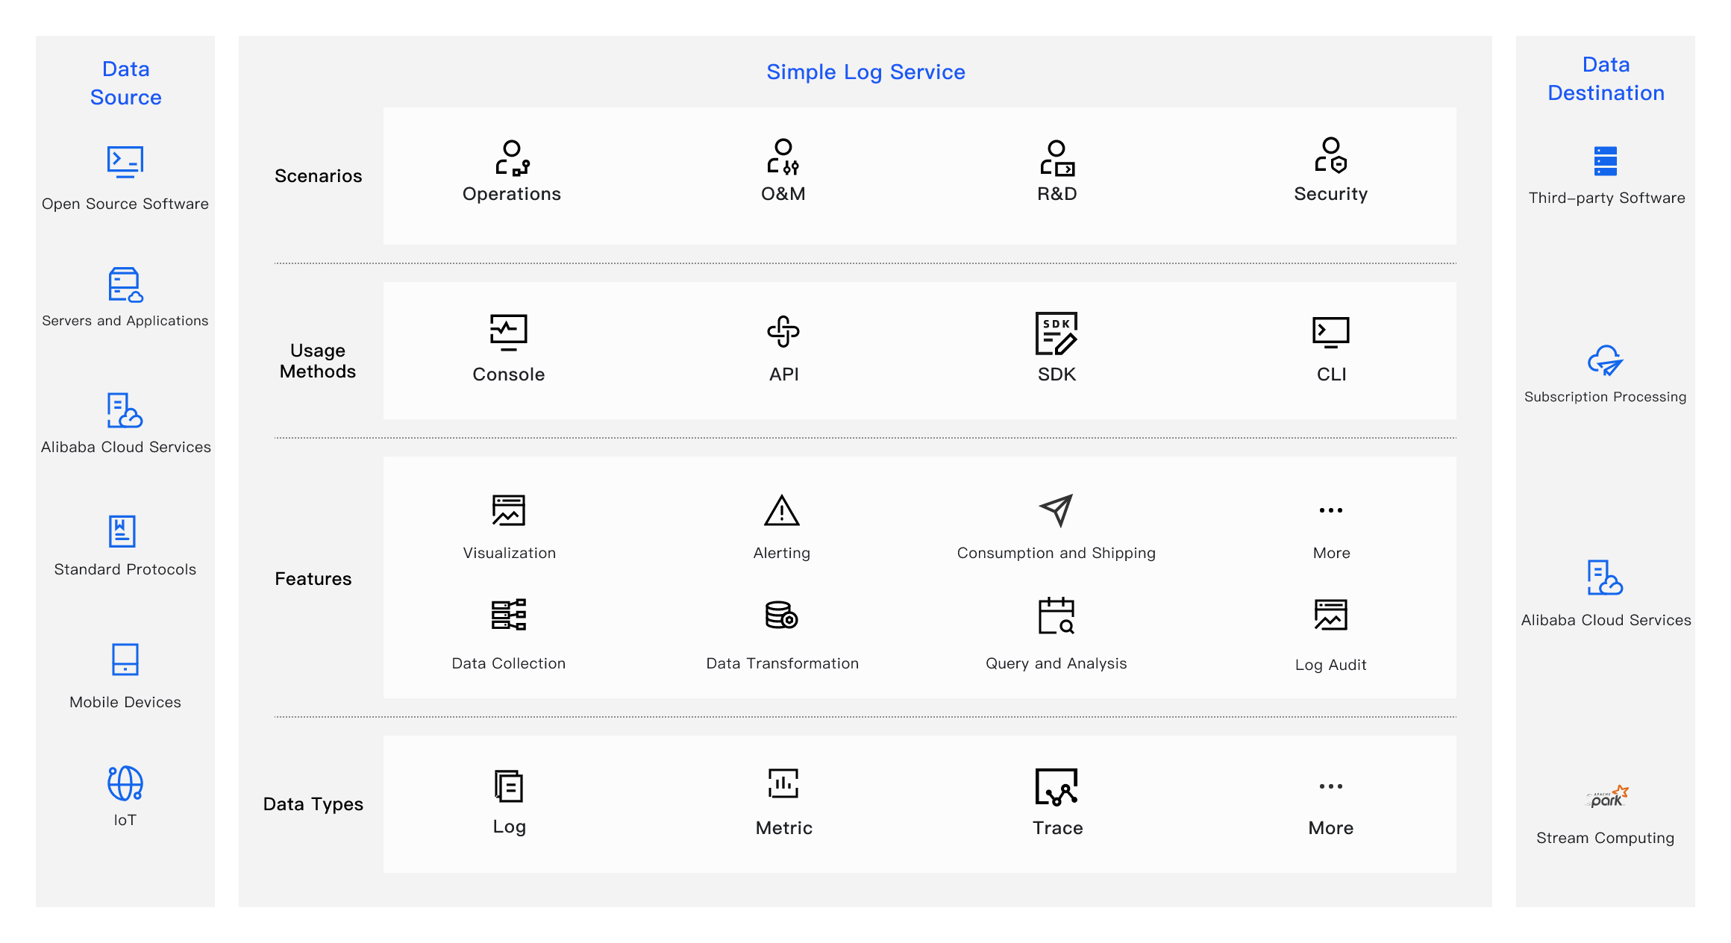Click the Metric text label
Image resolution: width=1731 pixels, height=943 pixels.
tap(783, 828)
